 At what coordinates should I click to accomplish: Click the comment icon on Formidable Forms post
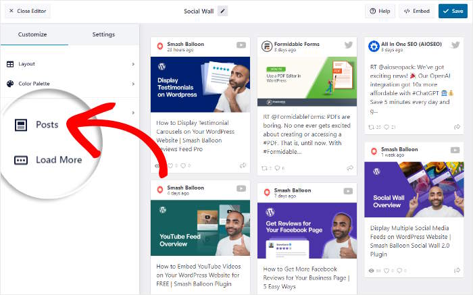[277, 168]
